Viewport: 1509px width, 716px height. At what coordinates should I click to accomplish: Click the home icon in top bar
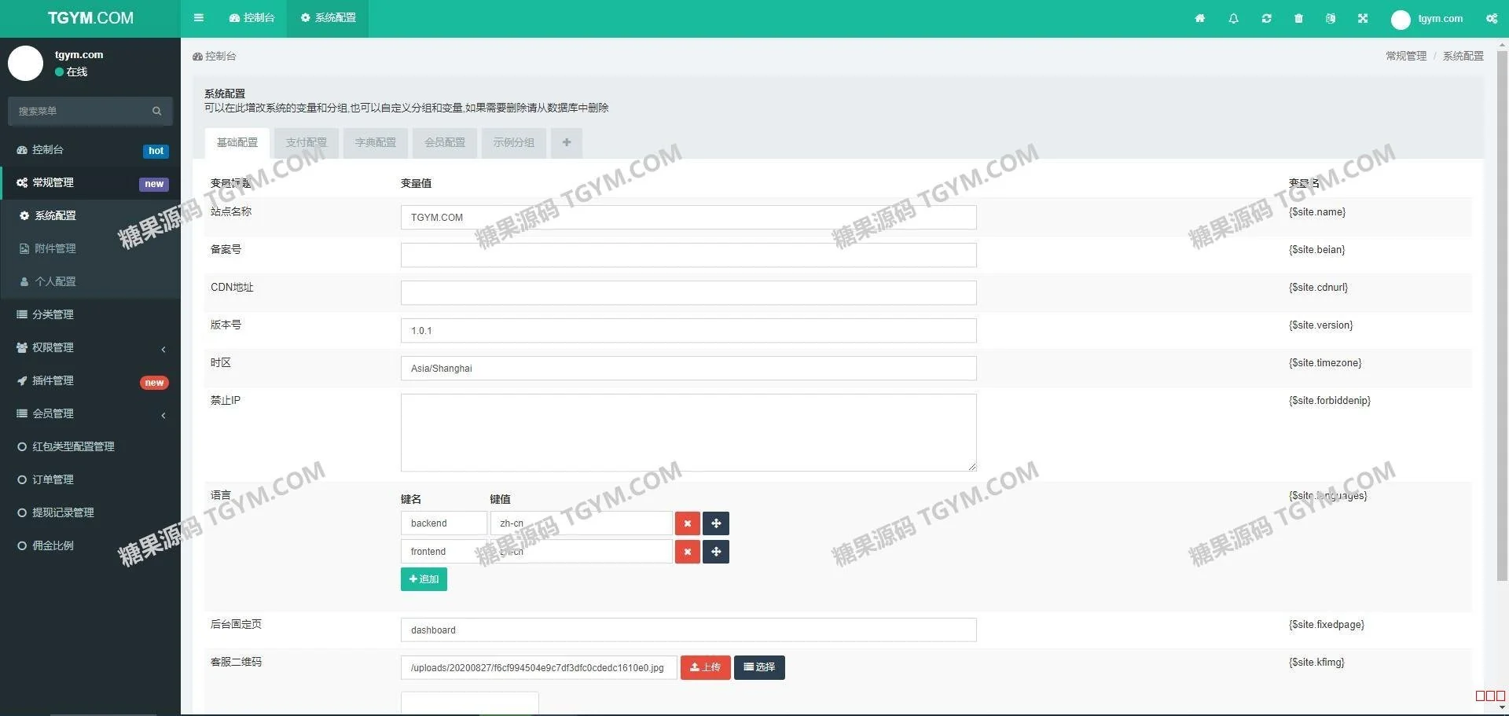pyautogui.click(x=1199, y=18)
